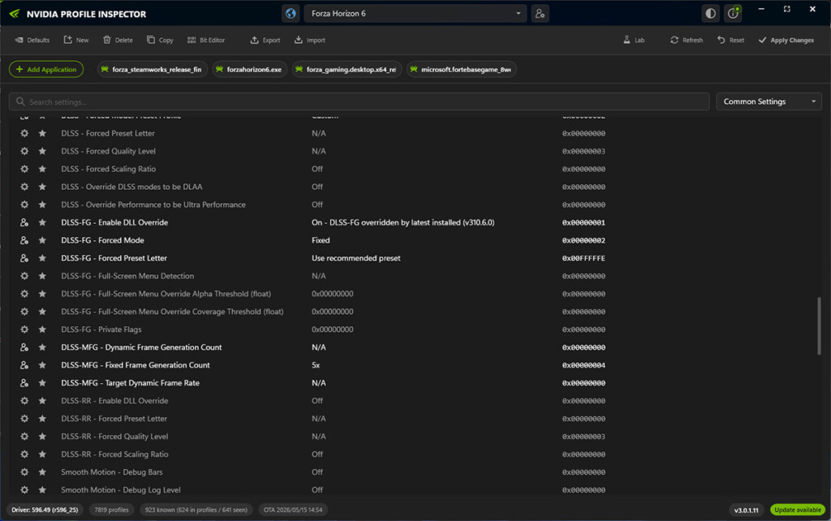
Task: Click gear icon for DLSS-FG - Full-Screen Menu Detection
Action: coord(24,276)
